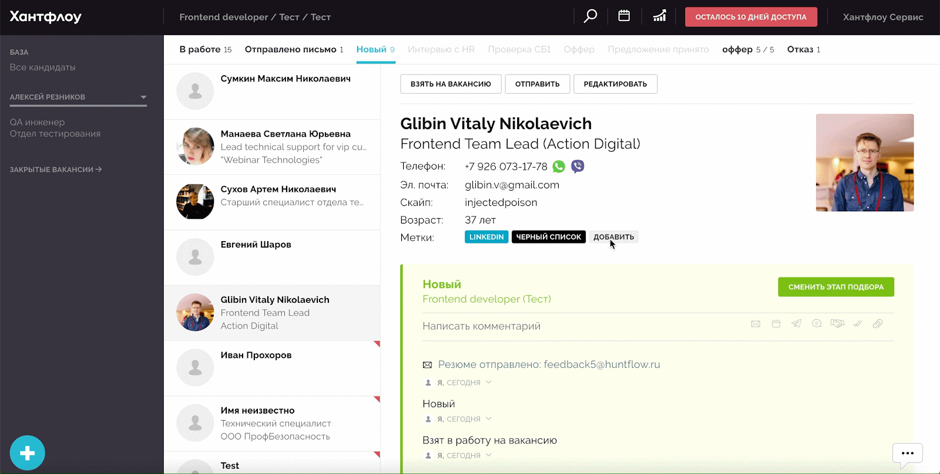
Task: Click the blue plus add button
Action: pos(27,453)
